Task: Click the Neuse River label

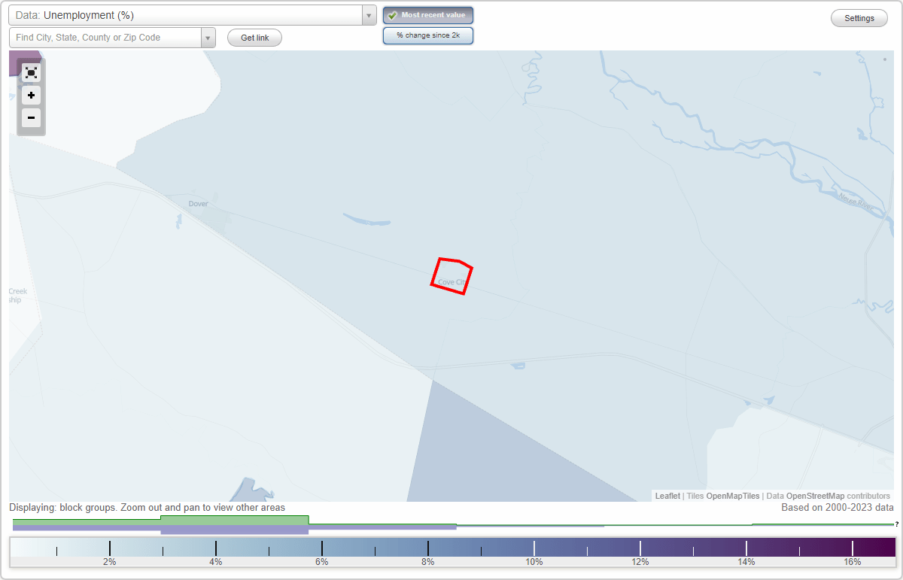Action: (855, 202)
